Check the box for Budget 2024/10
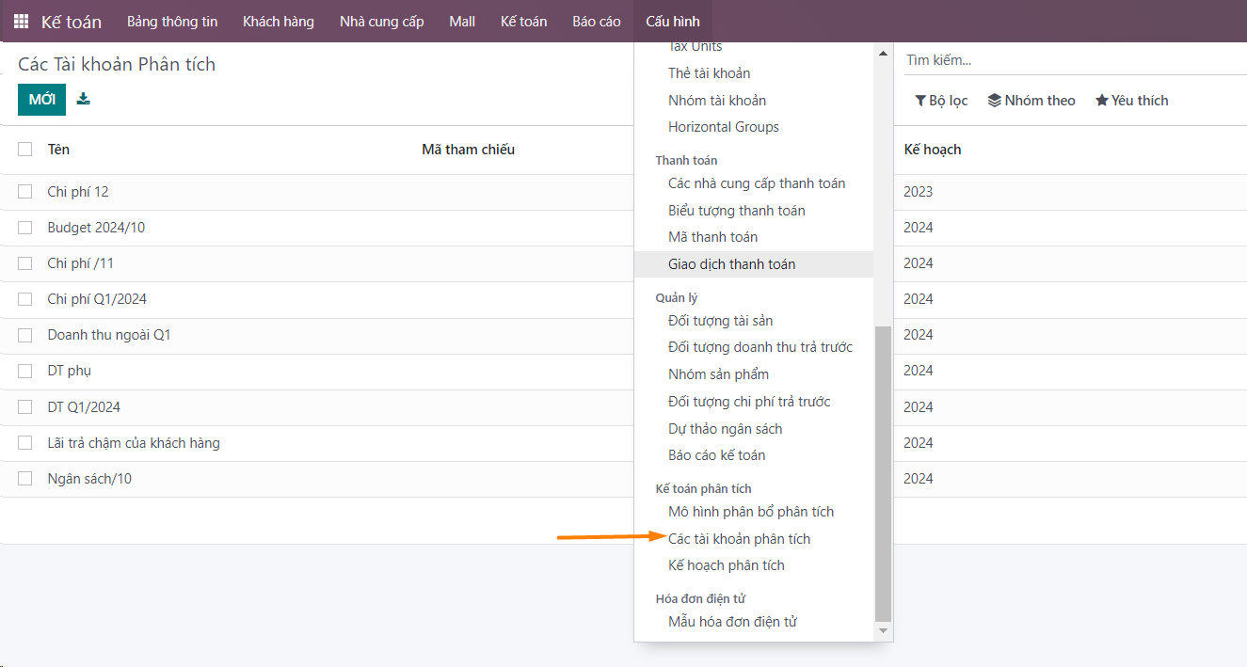The height and width of the screenshot is (667, 1247). tap(25, 228)
